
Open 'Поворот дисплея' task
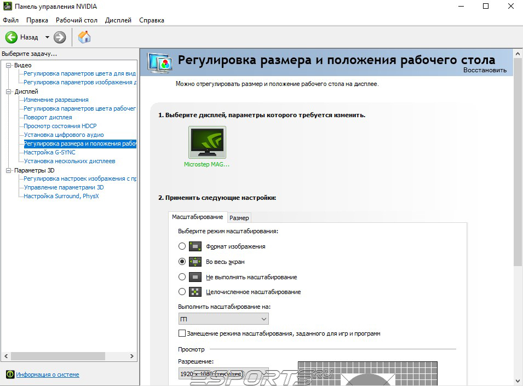[48, 117]
